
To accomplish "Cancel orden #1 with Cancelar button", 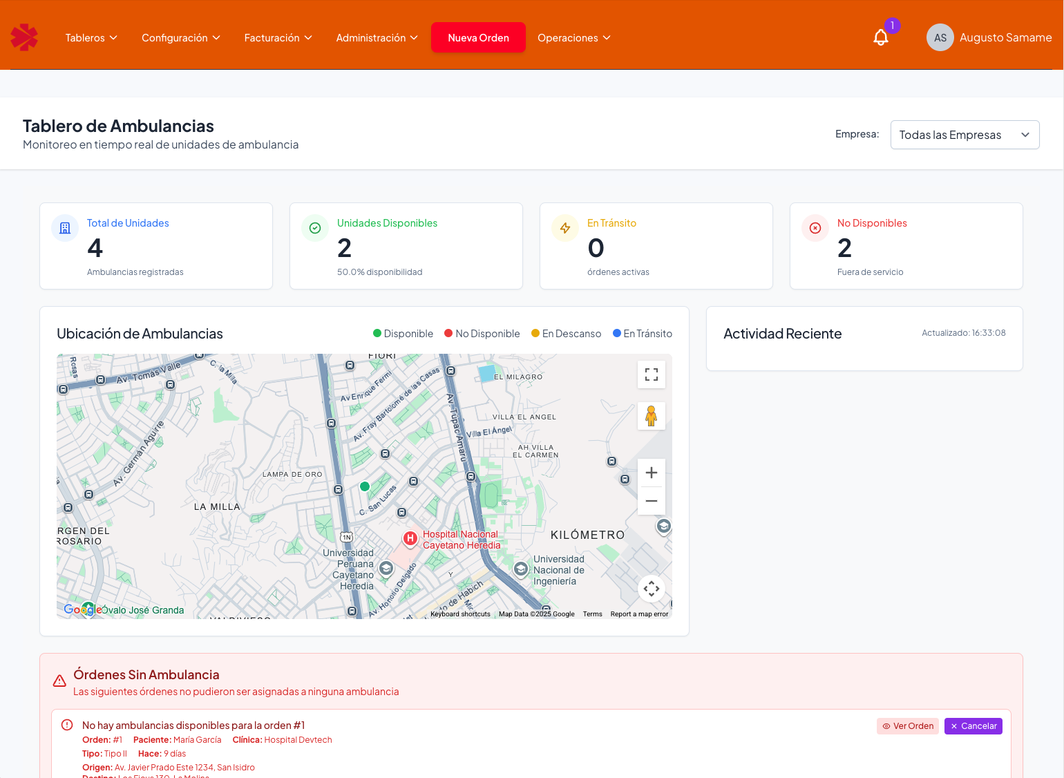I will 973,726.
